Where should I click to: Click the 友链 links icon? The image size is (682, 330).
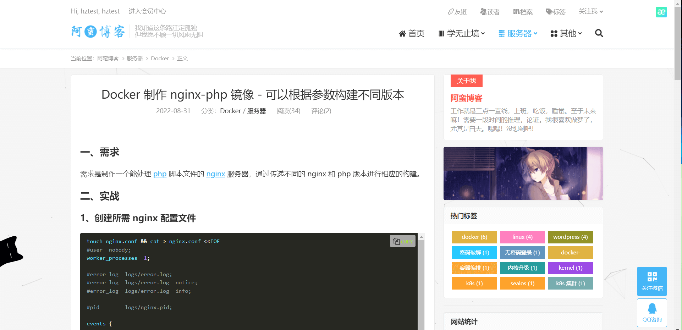(458, 11)
